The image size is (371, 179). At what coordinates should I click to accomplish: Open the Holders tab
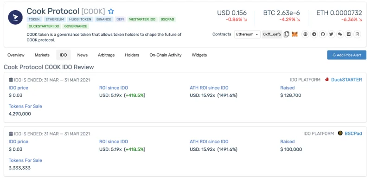[x=132, y=55]
